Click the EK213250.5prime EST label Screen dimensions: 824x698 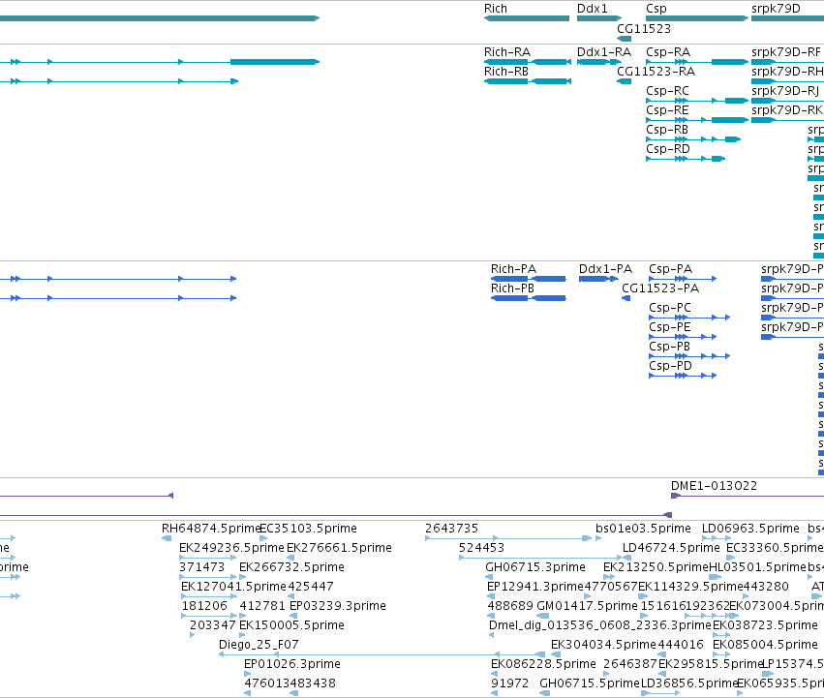[x=656, y=567]
